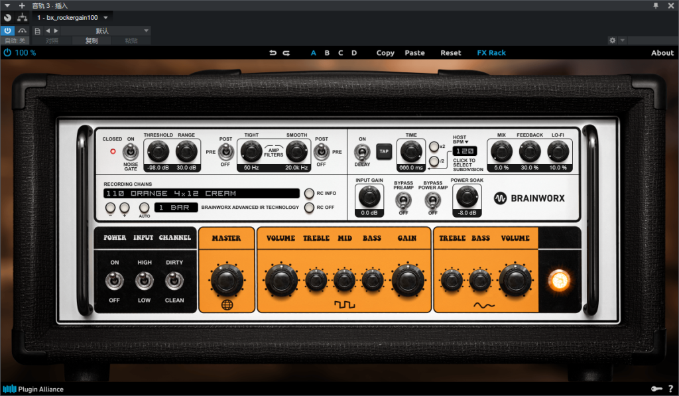Open the bx_rockergain100 plugin dropdown

73,18
